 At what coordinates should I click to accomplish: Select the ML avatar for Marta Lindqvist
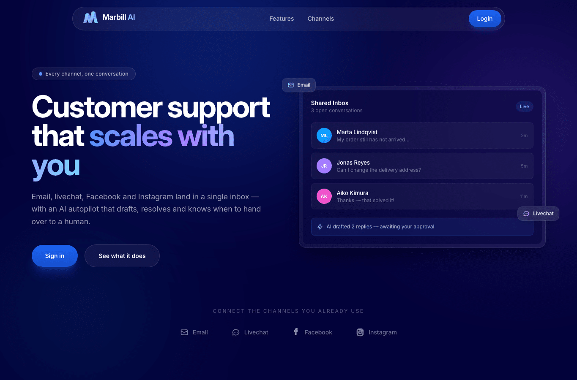(324, 136)
